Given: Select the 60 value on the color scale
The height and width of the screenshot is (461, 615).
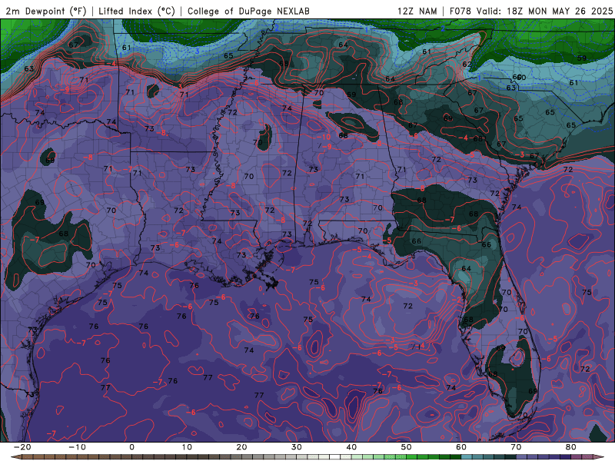Looking at the screenshot, I should (461, 447).
